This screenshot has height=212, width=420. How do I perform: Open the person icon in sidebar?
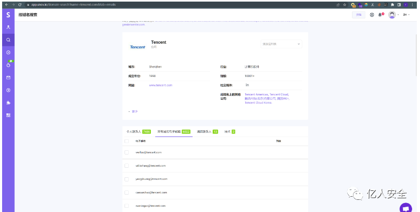tap(8, 27)
